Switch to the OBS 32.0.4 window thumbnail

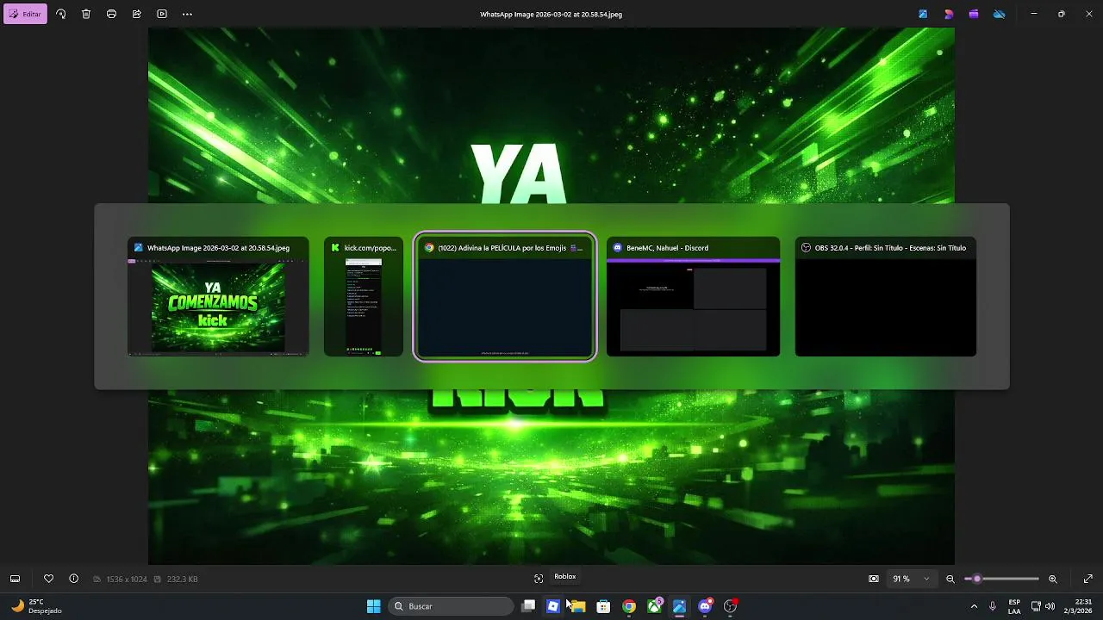pos(886,296)
